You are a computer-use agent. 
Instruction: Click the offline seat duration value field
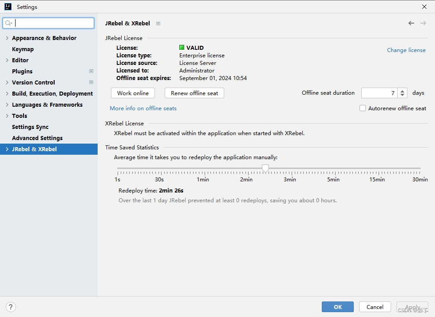[x=380, y=93]
